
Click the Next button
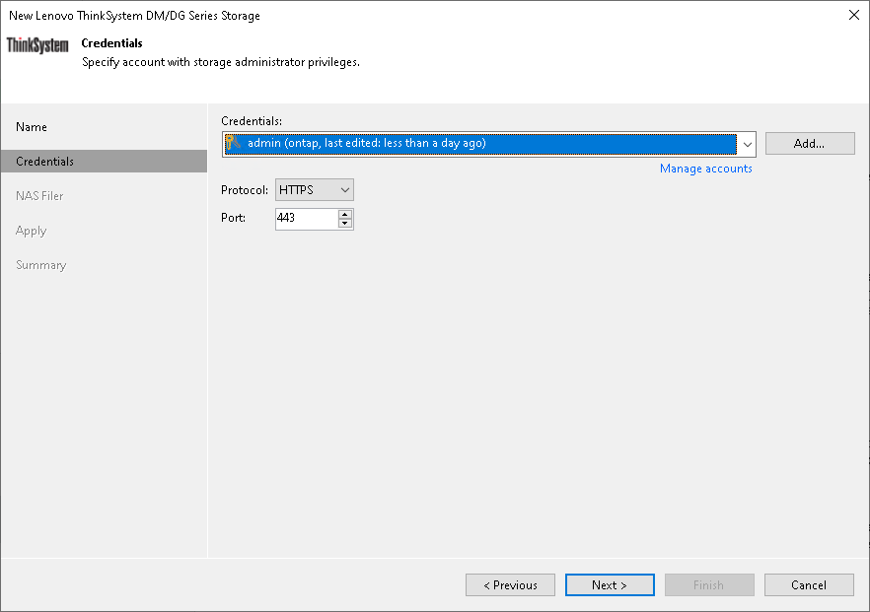[610, 584]
